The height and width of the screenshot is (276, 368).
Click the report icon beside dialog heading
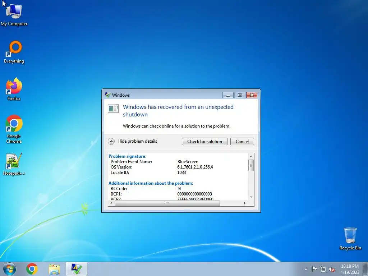click(113, 109)
